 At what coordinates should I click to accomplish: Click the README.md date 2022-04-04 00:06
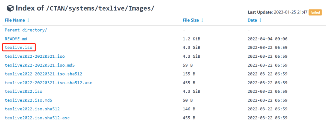[x=267, y=39]
